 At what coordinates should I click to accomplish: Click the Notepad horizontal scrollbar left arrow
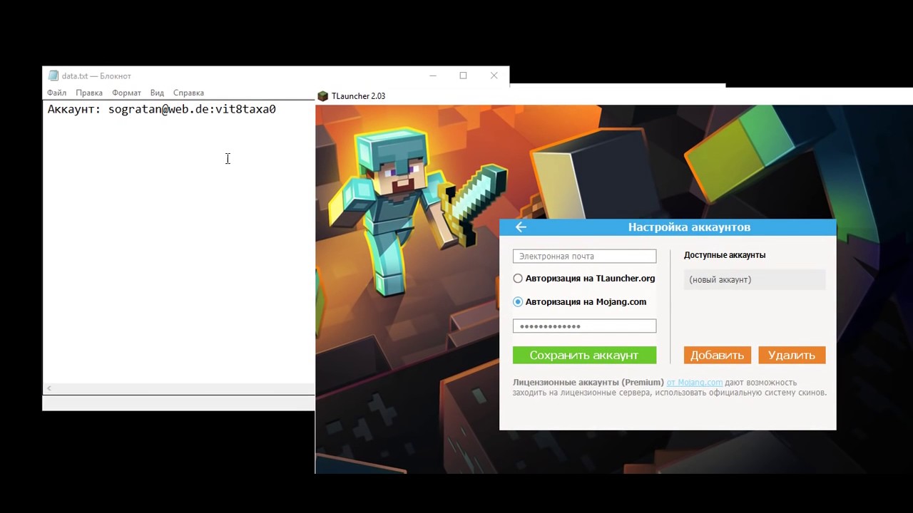49,388
